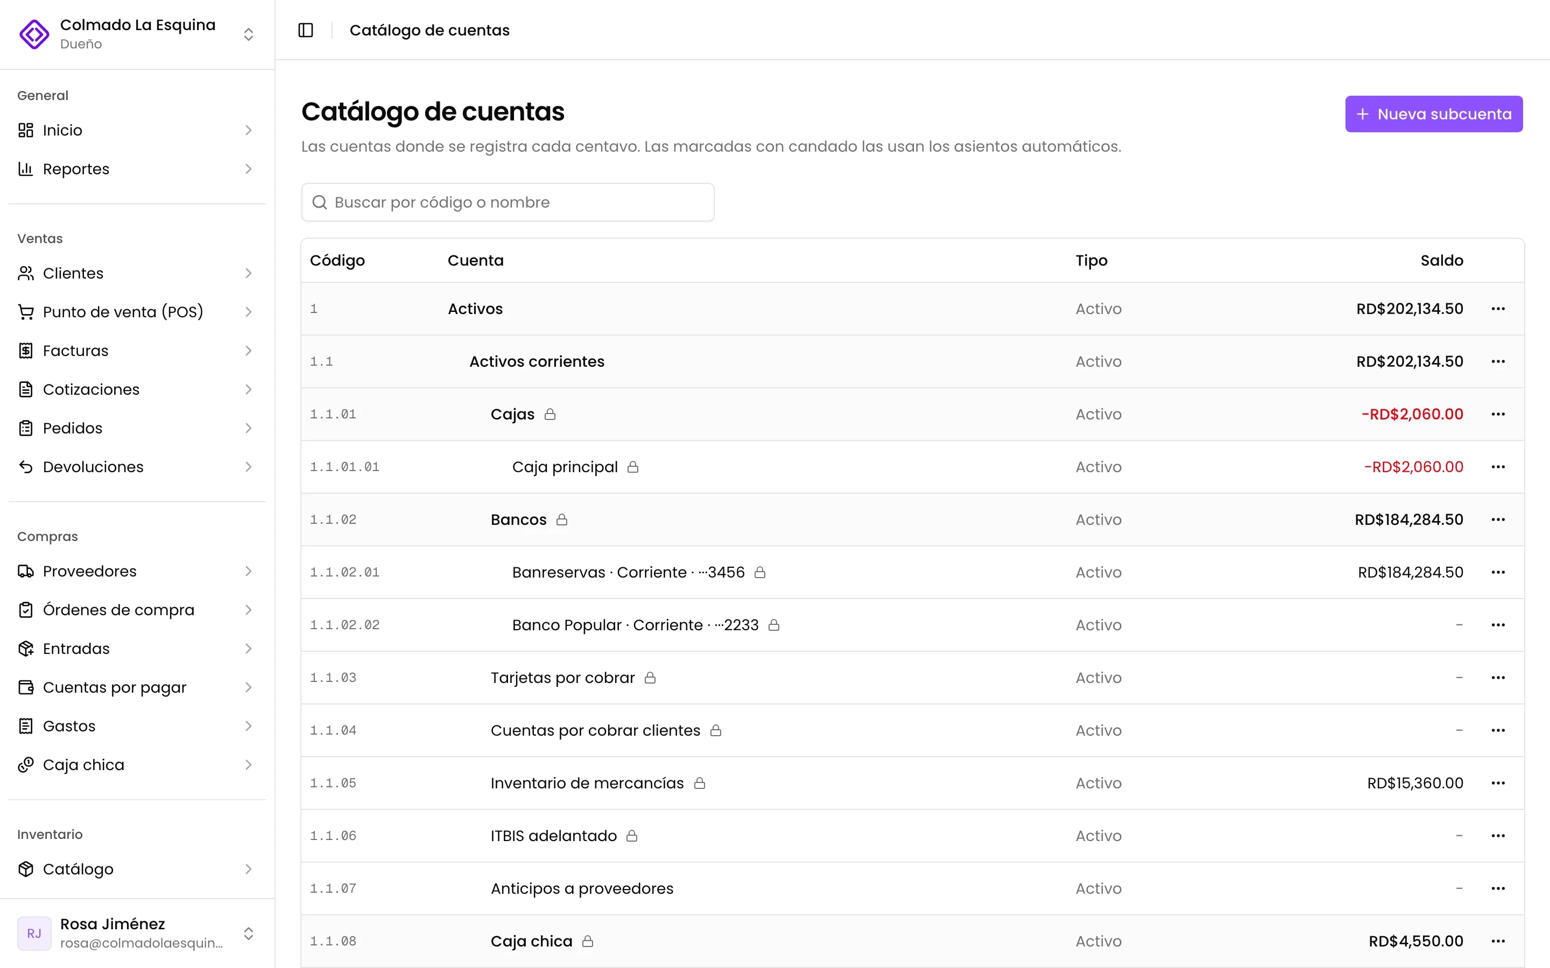Click the Colmado La Esquina logo icon
This screenshot has width=1550, height=968.
[x=34, y=34]
